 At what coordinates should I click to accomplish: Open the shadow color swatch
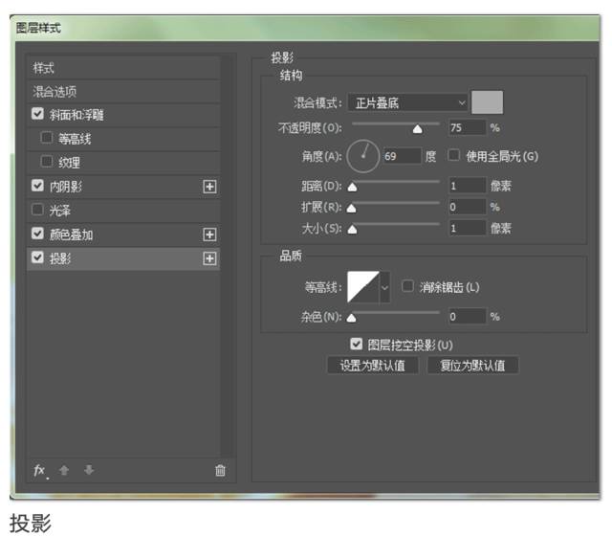[x=487, y=102]
